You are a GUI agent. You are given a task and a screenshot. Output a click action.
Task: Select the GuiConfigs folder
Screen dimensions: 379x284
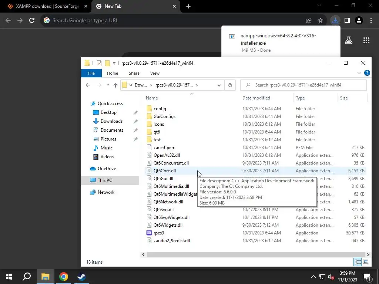pyautogui.click(x=164, y=116)
